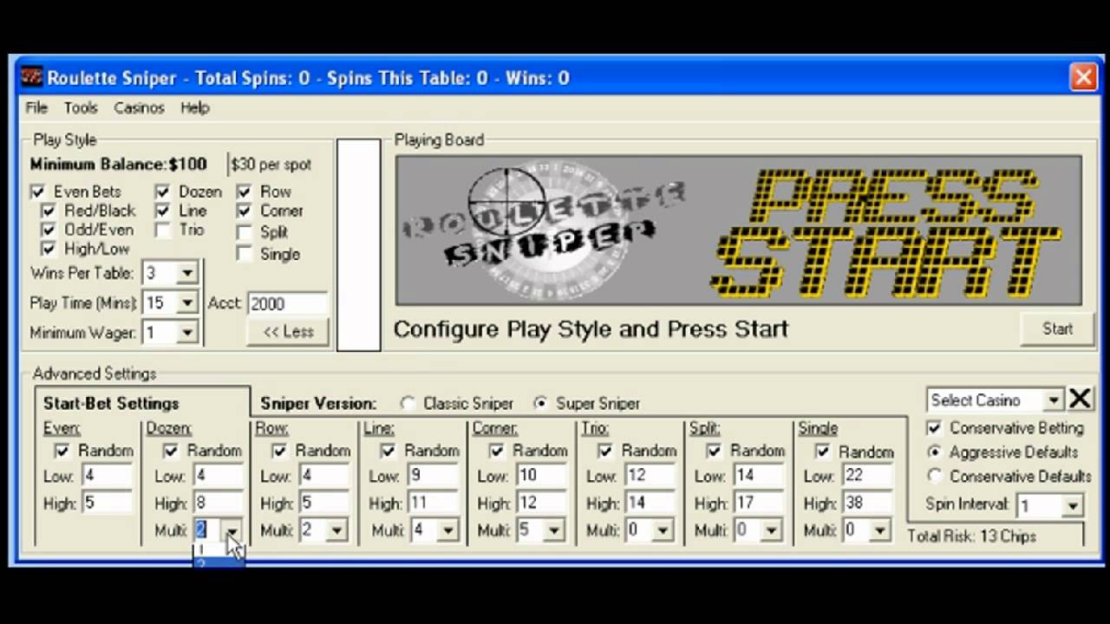Click the X icon beside Select Casino
Image resolution: width=1110 pixels, height=624 pixels.
click(1080, 400)
